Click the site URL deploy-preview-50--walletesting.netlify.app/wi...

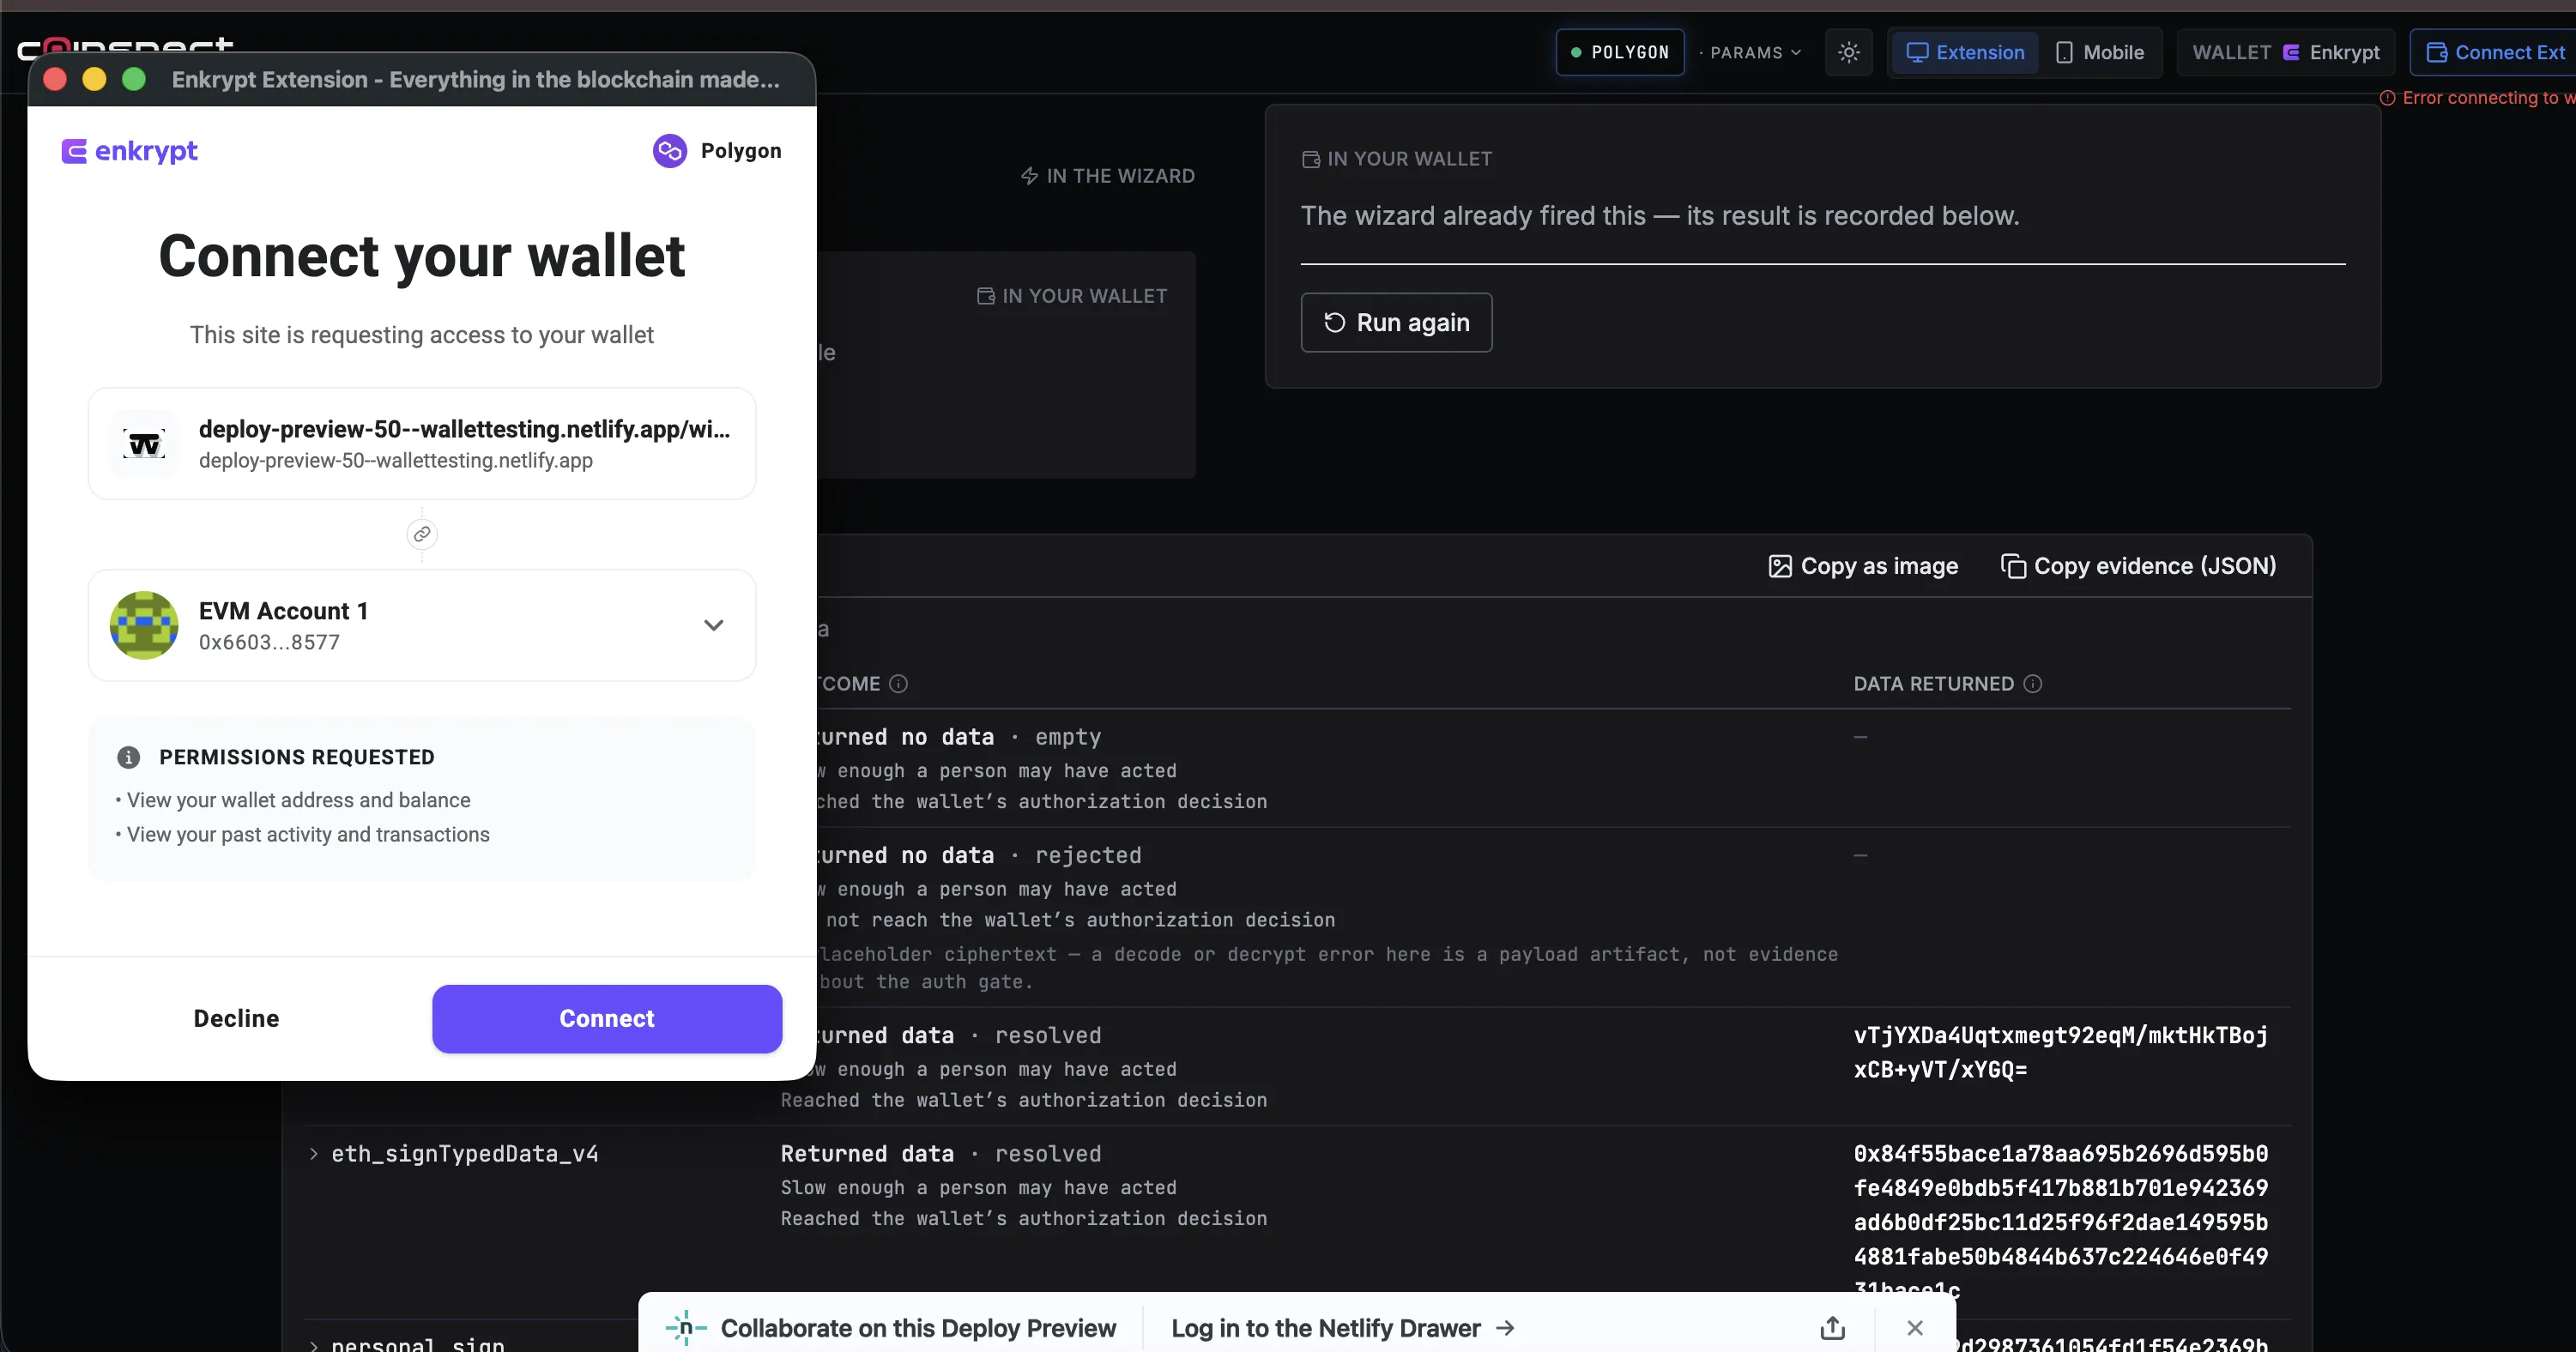pyautogui.click(x=464, y=429)
